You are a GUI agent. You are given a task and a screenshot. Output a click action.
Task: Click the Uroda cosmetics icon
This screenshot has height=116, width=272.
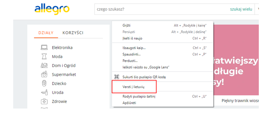pyautogui.click(x=44, y=92)
